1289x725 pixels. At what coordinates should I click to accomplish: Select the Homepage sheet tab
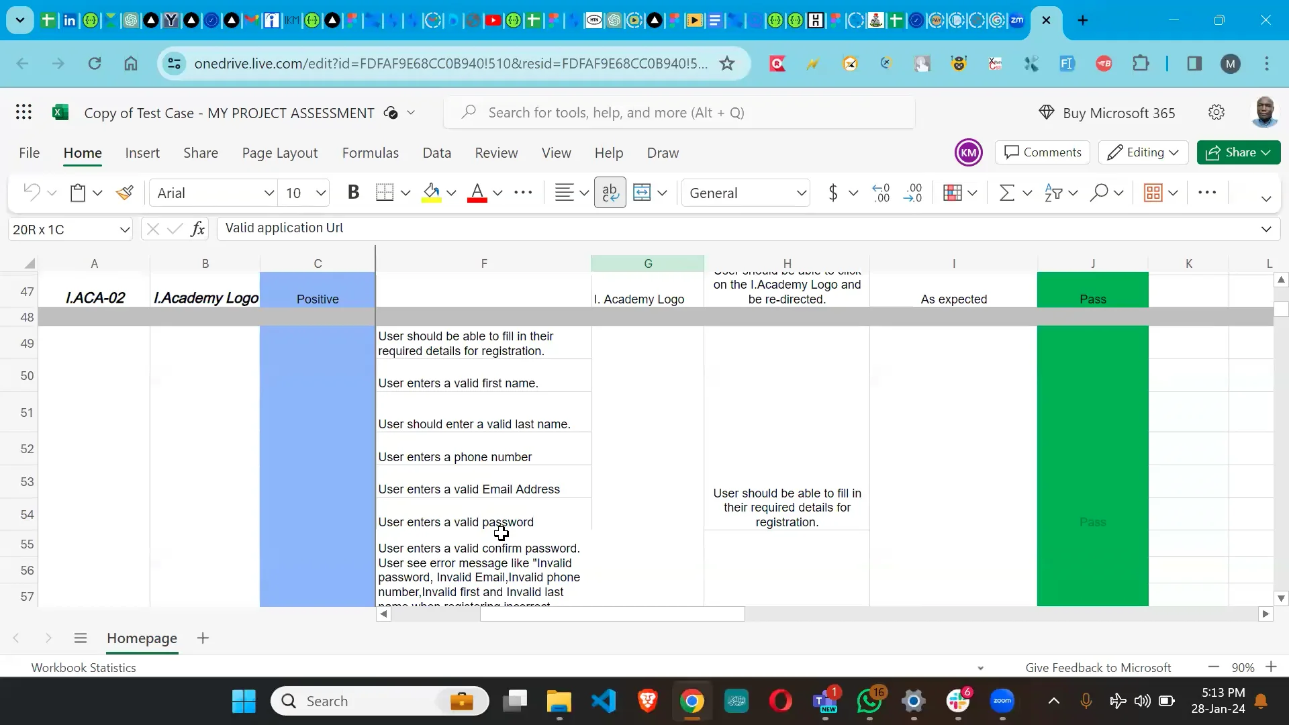pos(142,638)
